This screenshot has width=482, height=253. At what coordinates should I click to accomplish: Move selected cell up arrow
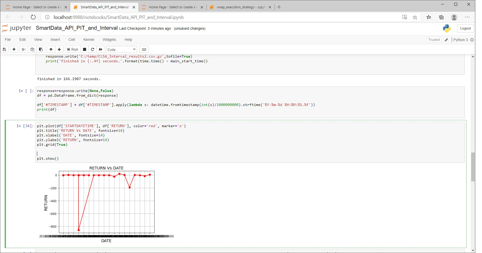[x=51, y=49]
